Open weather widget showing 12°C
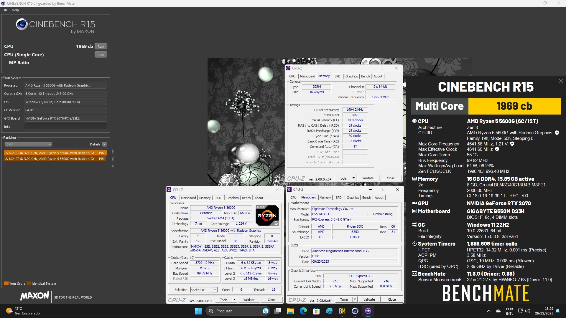Image resolution: width=566 pixels, height=318 pixels. pos(24,311)
